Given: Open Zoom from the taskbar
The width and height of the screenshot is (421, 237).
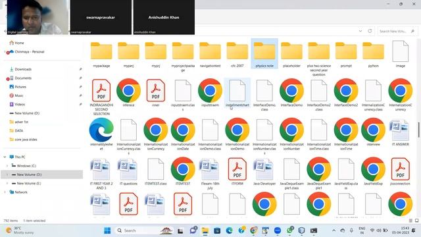Looking at the screenshot, I should pyautogui.click(x=278, y=230).
